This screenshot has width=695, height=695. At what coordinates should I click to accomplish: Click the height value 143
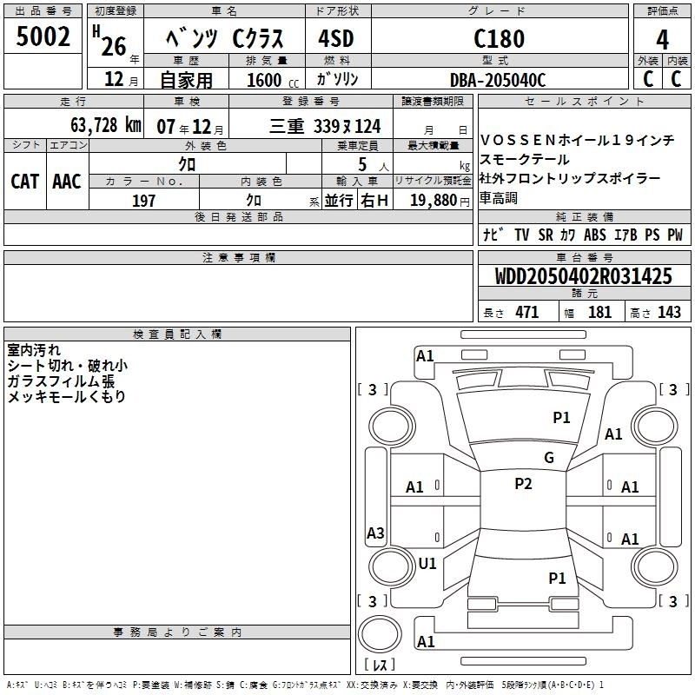669,312
